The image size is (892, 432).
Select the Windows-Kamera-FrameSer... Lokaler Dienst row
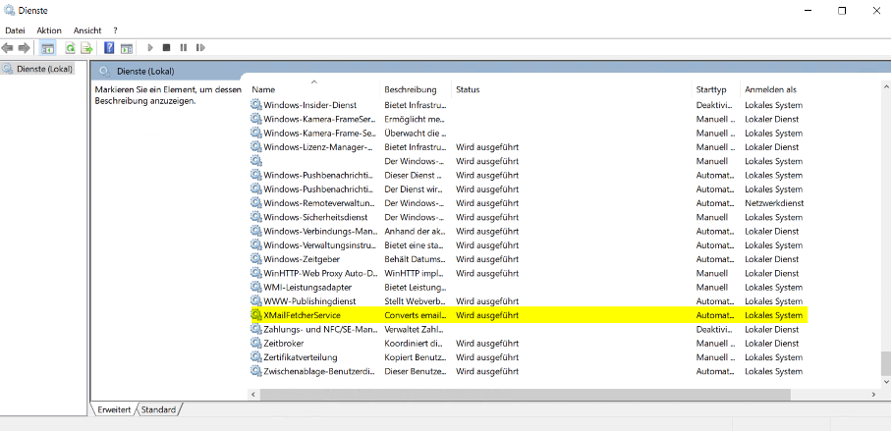tap(529, 119)
